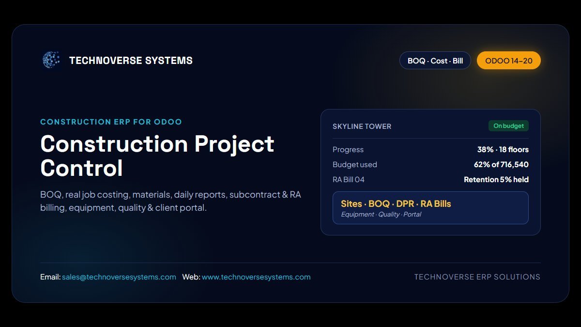Open the RA Bill 04 row
The height and width of the screenshot is (327, 581).
430,180
